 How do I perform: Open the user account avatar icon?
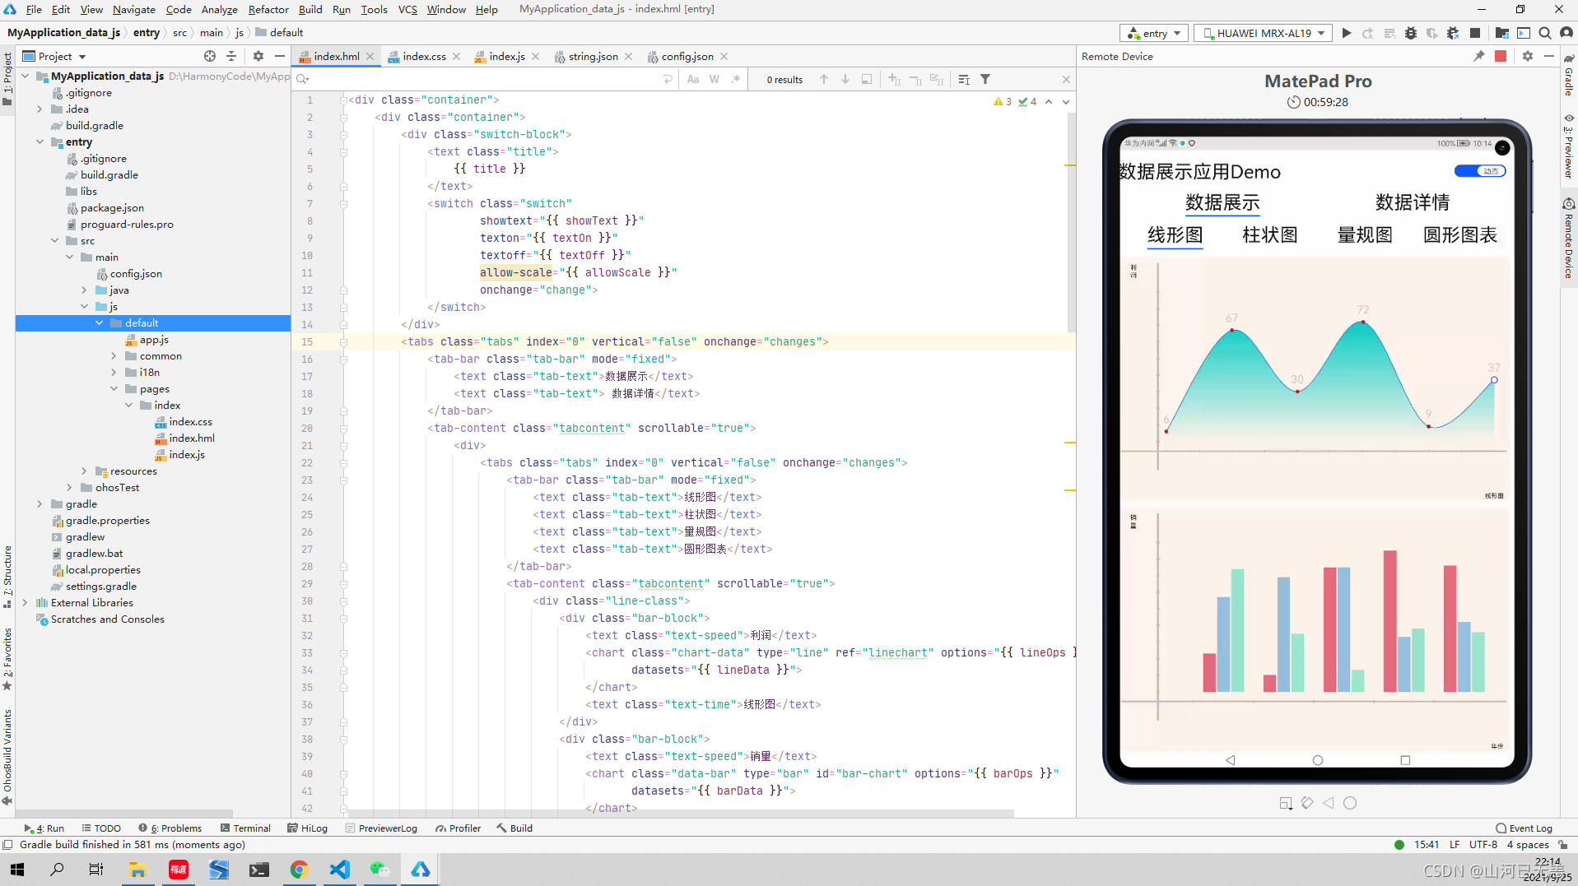click(1566, 33)
